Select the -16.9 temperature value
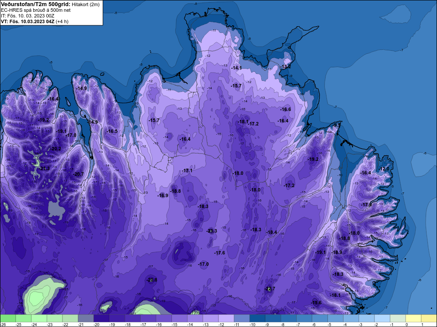The width and height of the screenshot is (437, 327). [163, 196]
